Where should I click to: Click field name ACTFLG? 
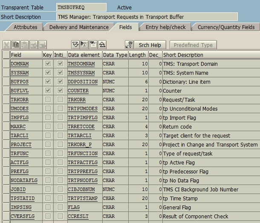point(20,162)
